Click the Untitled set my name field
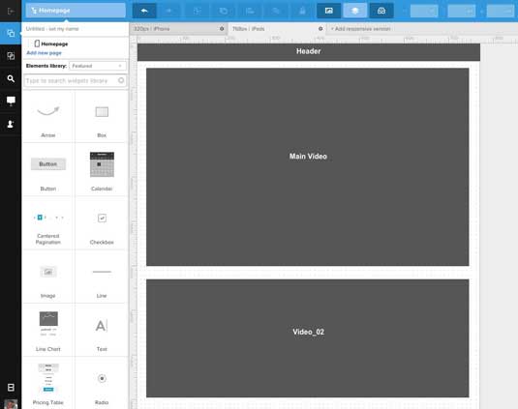Screen dimensions: 518x409 52,29
